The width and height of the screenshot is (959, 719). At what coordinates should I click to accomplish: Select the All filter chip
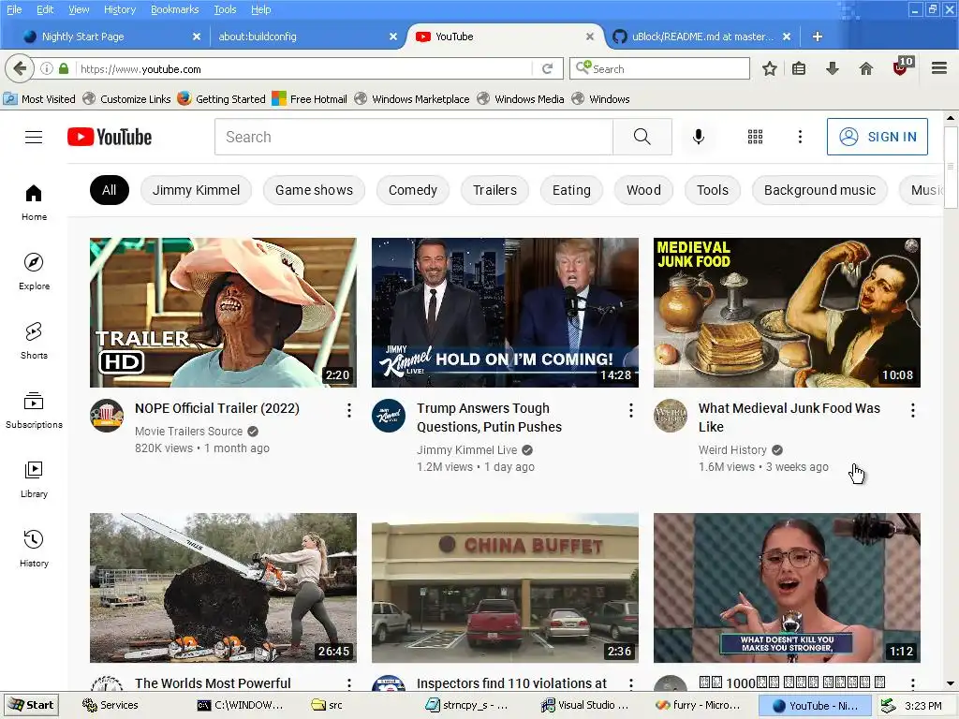(109, 190)
